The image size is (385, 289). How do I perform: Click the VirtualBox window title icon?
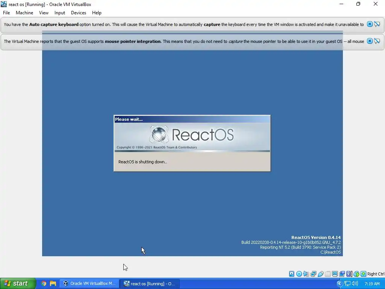[x=4, y=4]
